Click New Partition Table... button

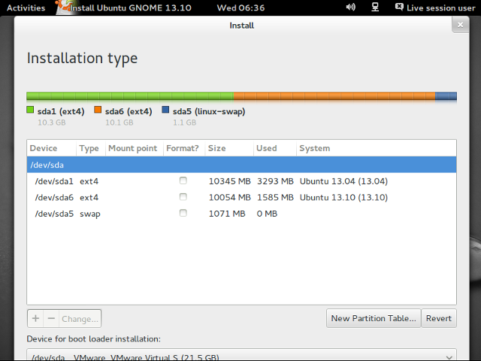tap(374, 318)
